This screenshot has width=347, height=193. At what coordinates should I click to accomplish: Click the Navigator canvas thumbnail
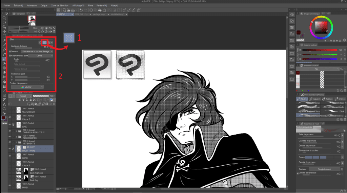32,21
